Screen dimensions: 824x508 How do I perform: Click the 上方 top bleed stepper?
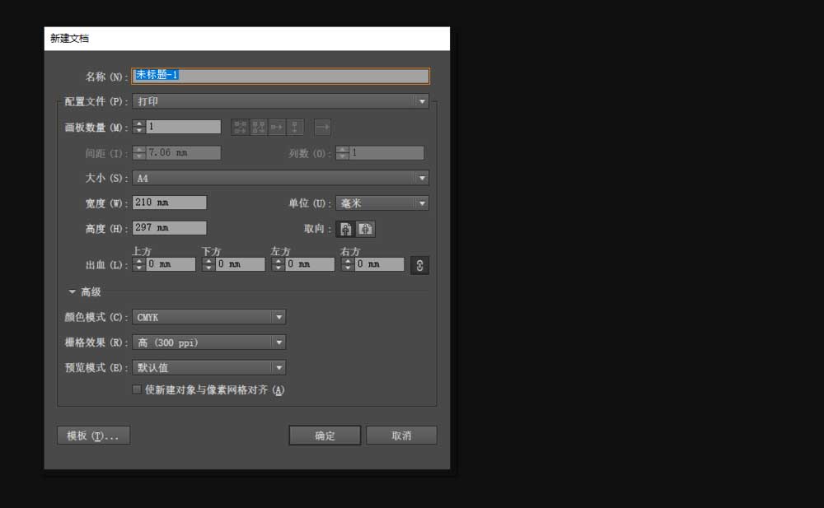(x=138, y=264)
